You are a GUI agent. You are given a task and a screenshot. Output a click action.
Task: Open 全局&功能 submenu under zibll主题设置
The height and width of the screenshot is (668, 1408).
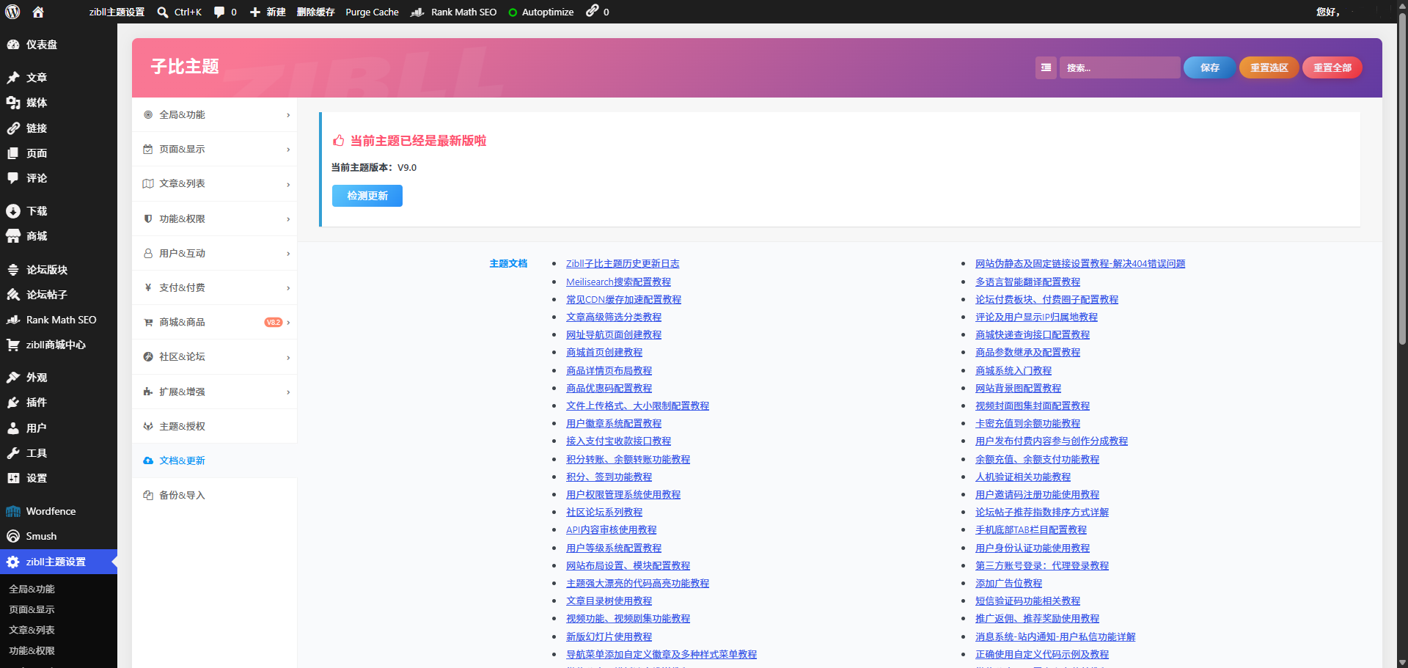tap(32, 589)
